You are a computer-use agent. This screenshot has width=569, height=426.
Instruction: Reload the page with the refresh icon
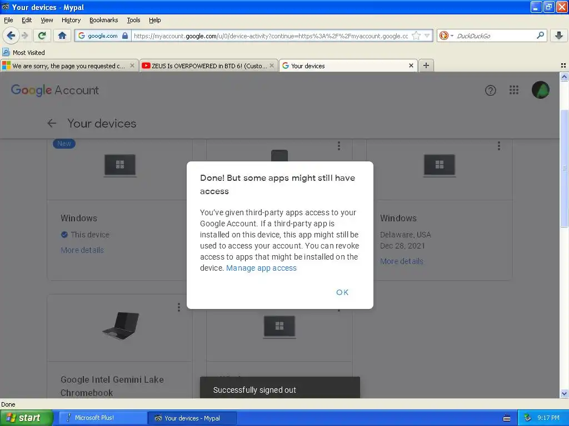click(42, 35)
